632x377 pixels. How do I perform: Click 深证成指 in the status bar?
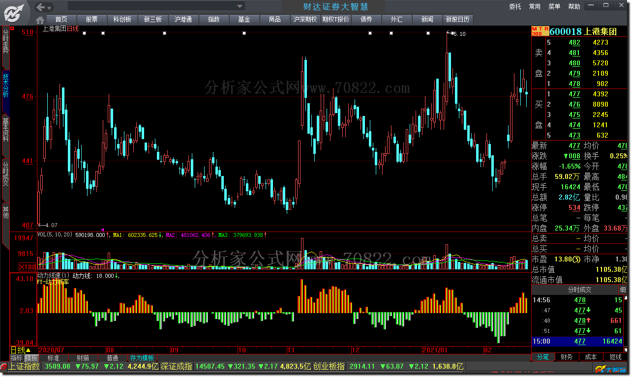click(176, 366)
